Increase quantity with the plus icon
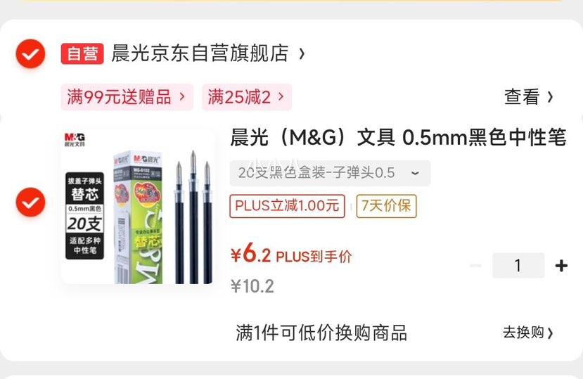The width and height of the screenshot is (583, 379). click(x=561, y=266)
